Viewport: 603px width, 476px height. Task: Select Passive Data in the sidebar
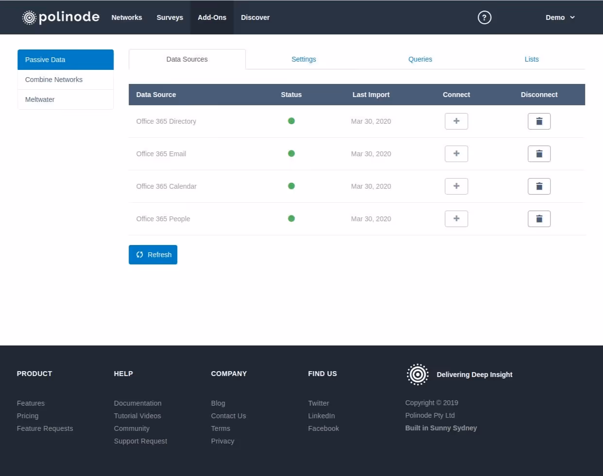coord(66,60)
